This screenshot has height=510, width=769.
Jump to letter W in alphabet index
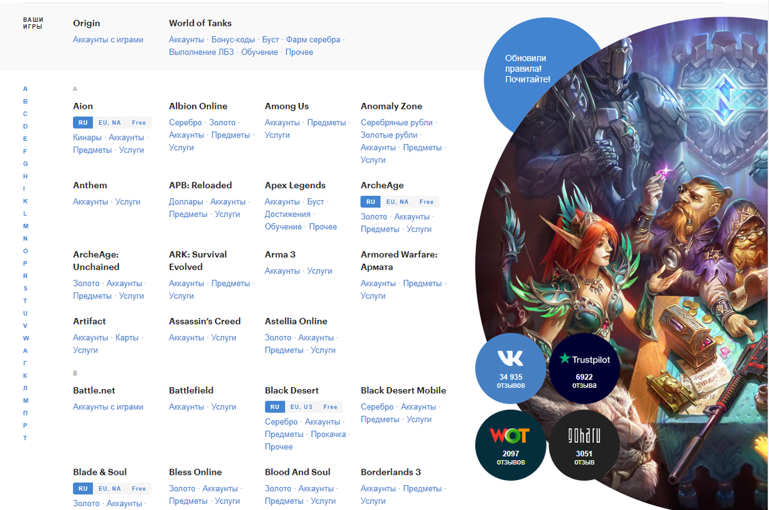coord(26,338)
